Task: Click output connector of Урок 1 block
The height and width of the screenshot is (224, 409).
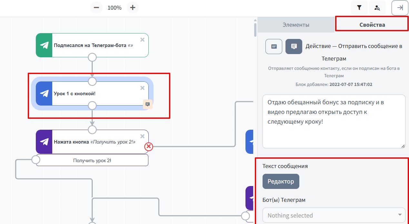Action: point(92,106)
